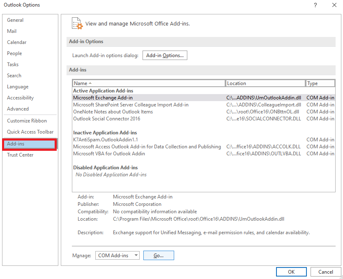Click the SOCIALCONNECTOR.DLL location cell
The image size is (343, 279).
(x=264, y=119)
